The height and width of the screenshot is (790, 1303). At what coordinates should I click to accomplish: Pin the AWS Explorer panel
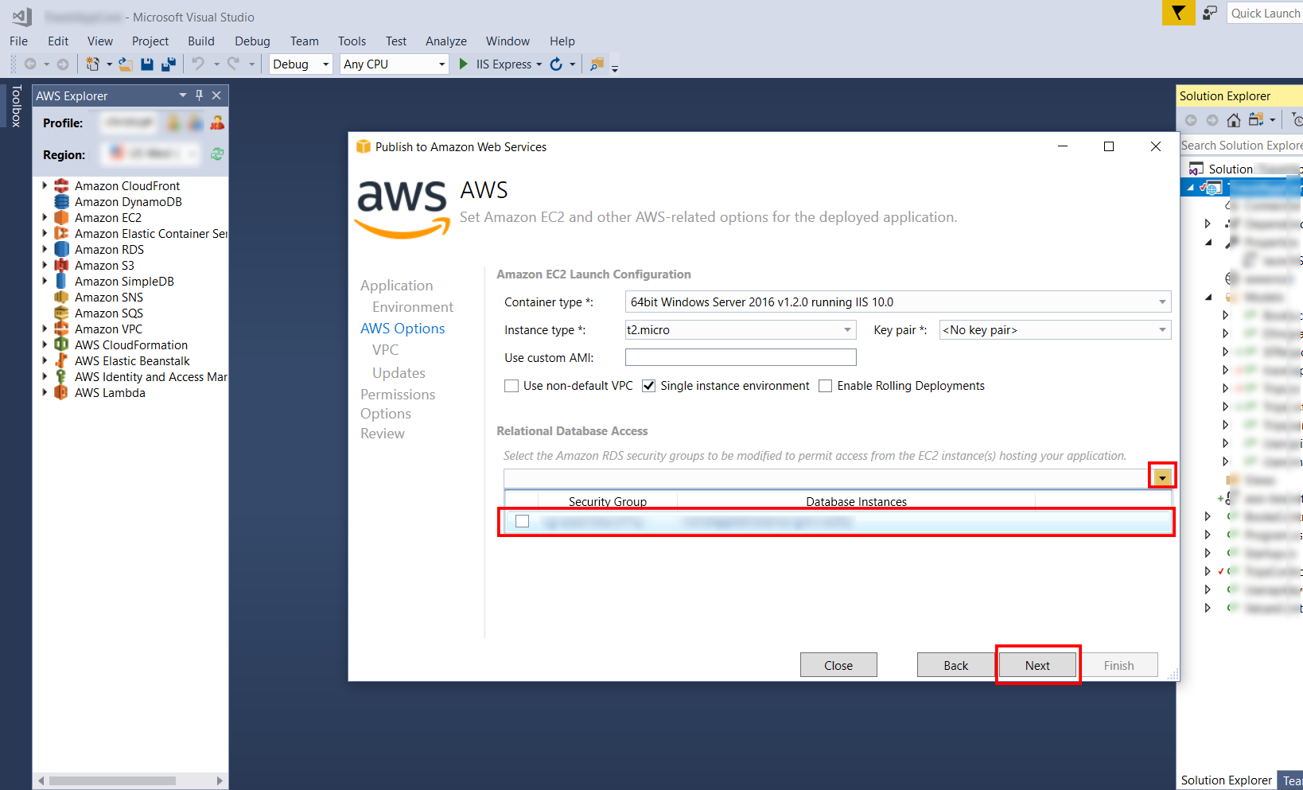(x=199, y=95)
